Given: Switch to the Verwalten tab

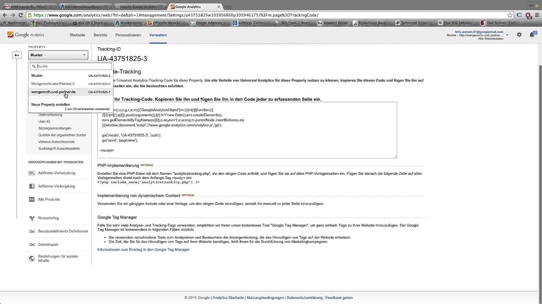Looking at the screenshot, I should click(158, 35).
